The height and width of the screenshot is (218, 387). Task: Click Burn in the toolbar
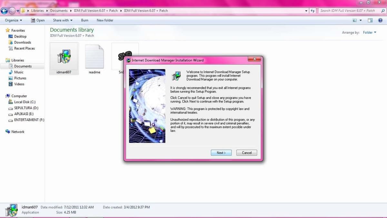coord(84,20)
